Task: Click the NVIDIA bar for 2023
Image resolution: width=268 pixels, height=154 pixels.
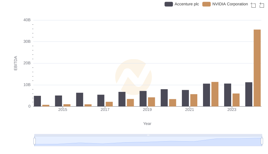Action: pos(236,100)
